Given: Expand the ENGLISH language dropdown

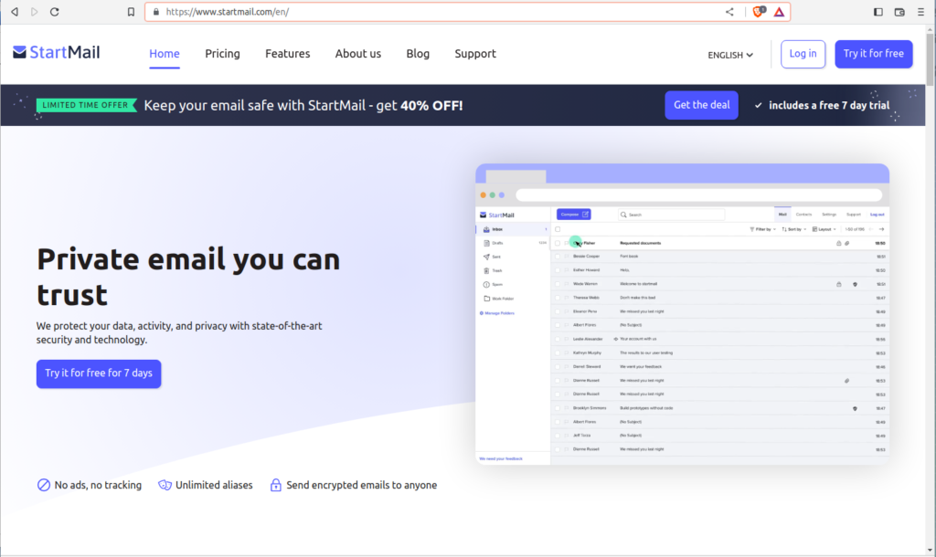Looking at the screenshot, I should [730, 55].
